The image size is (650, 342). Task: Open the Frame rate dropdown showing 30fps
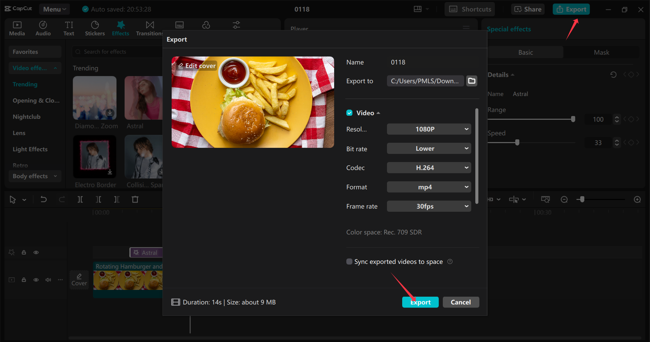pos(429,206)
